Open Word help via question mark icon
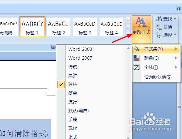This screenshot has height=139, width=182. 178,8
